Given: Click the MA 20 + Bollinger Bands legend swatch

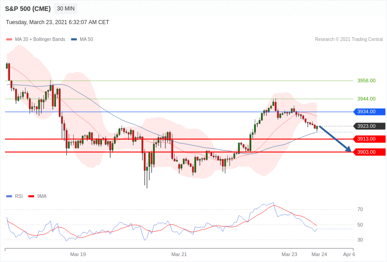Looking at the screenshot, I should 9,40.
